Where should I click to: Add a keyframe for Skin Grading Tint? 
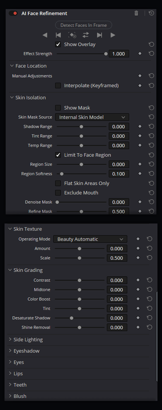tap(138, 308)
